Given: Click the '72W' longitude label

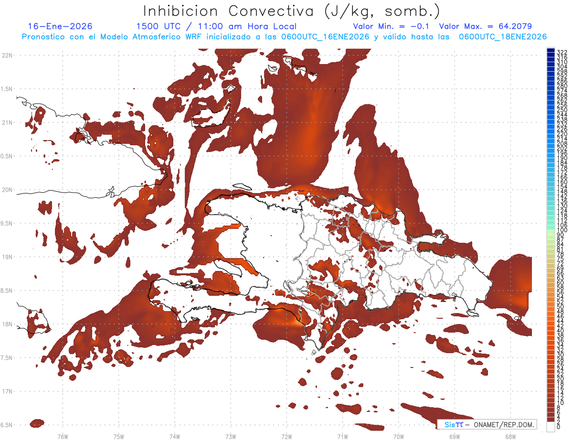Looking at the screenshot, I should click(286, 437).
